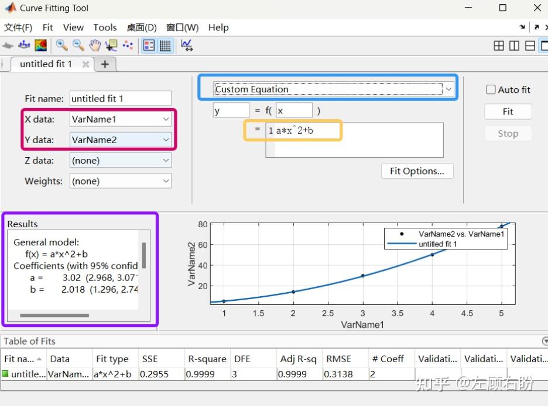The height and width of the screenshot is (406, 548).
Task: Select the Zoom In magnifier tool
Action: tap(61, 46)
